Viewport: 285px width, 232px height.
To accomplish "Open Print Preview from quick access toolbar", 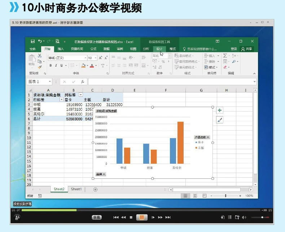I will coord(58,41).
